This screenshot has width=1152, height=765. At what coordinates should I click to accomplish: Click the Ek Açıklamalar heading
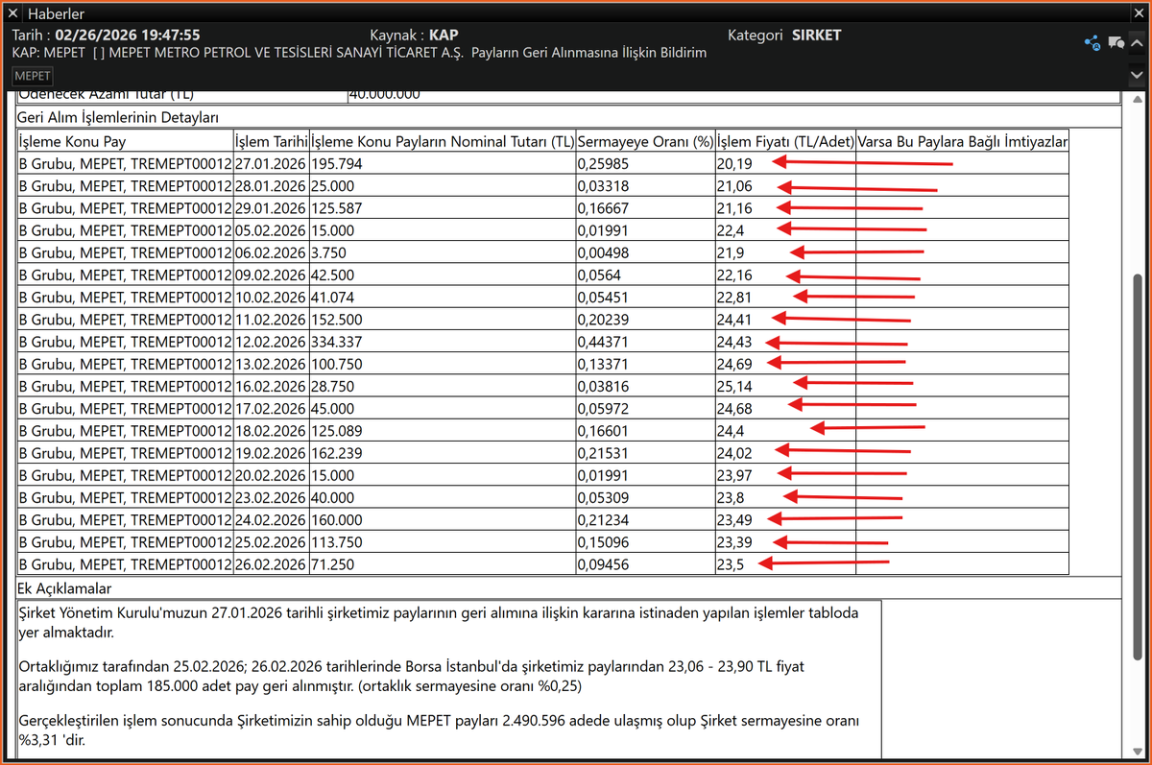(65, 587)
